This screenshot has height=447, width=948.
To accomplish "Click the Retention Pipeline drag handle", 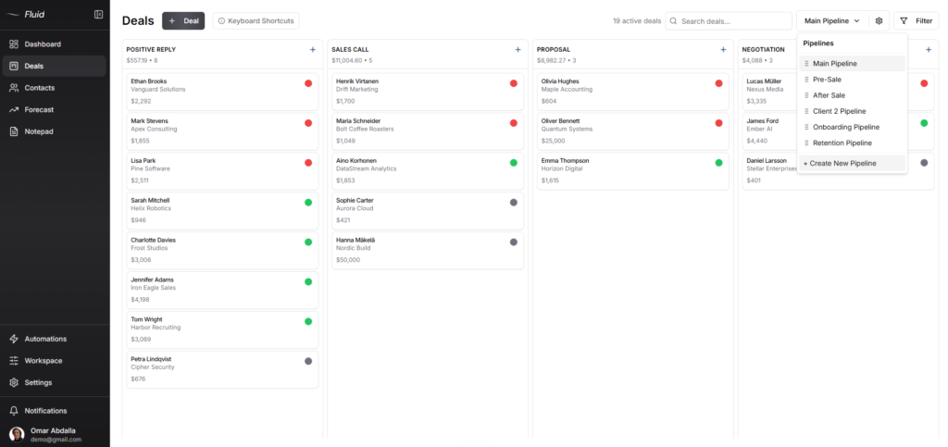I will 806,143.
